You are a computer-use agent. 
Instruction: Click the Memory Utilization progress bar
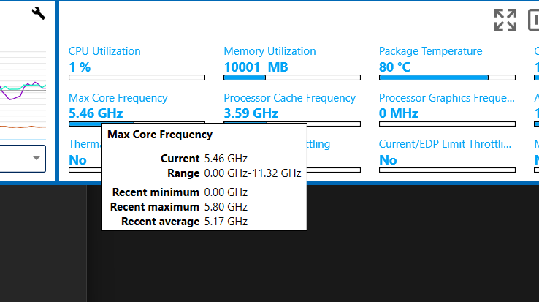[x=291, y=78]
